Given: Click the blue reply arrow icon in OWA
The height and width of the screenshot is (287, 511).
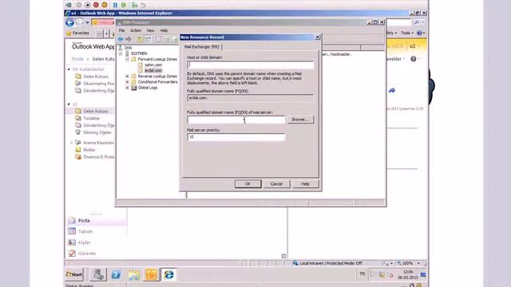Looking at the screenshot, I should tap(392, 90).
